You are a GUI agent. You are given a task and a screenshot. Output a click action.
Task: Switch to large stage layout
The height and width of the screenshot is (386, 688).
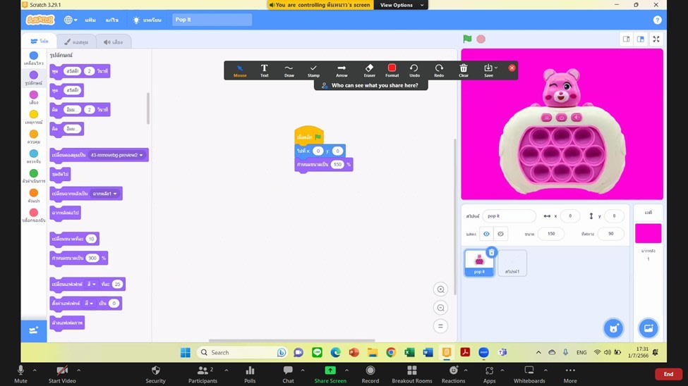641,39
